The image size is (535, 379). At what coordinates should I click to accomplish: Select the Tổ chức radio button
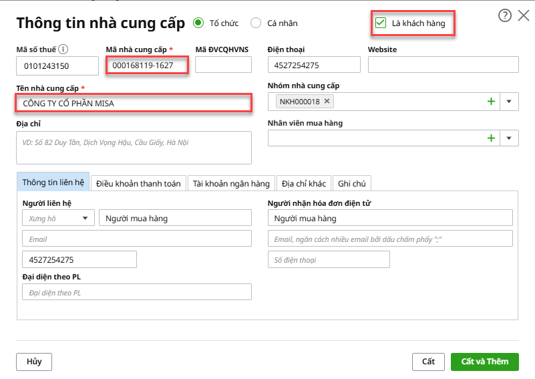pos(198,23)
